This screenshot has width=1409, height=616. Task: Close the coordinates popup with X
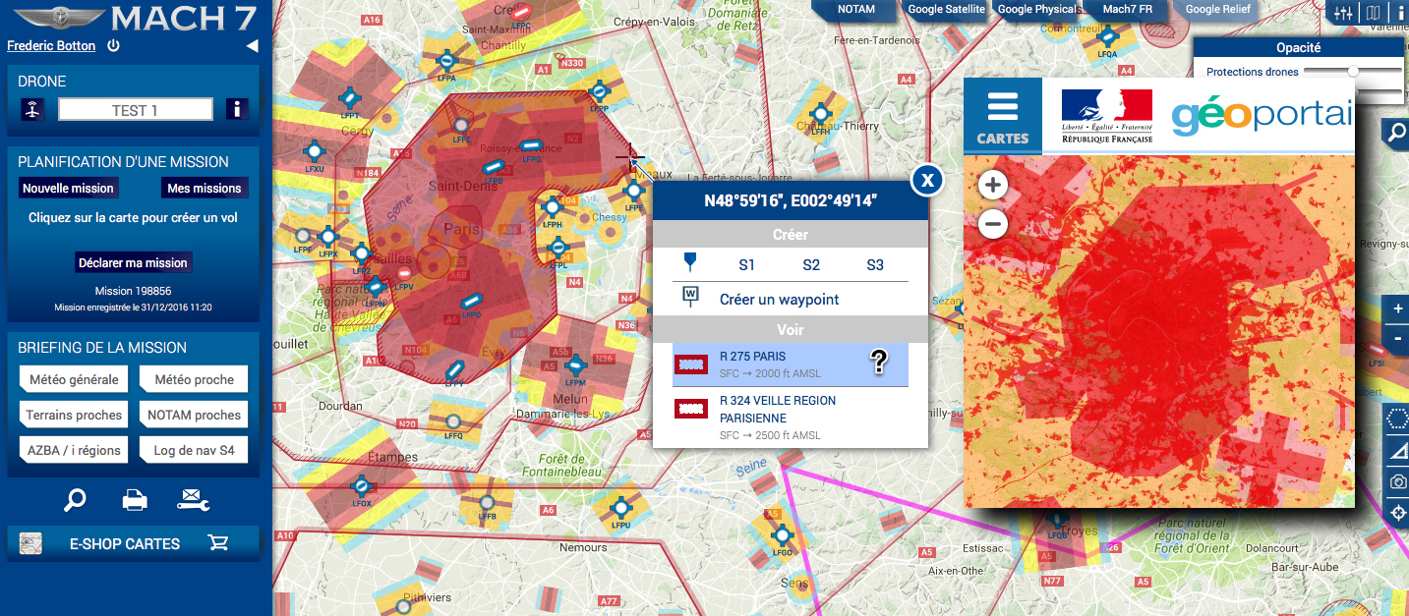927,180
